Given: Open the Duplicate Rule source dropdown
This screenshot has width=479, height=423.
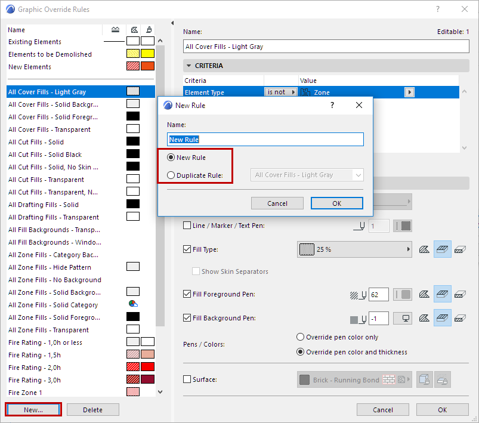Looking at the screenshot, I should point(307,175).
